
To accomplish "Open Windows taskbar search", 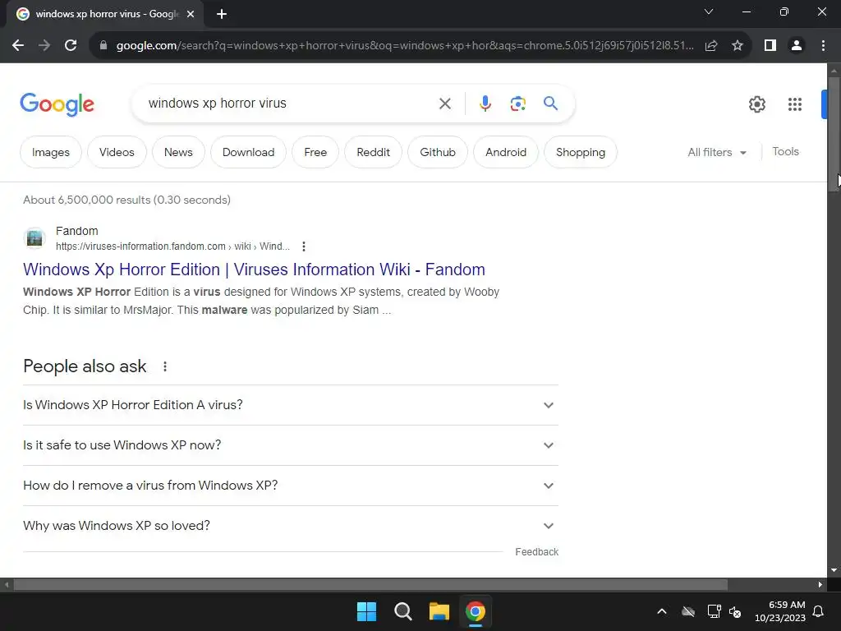I will (x=402, y=611).
